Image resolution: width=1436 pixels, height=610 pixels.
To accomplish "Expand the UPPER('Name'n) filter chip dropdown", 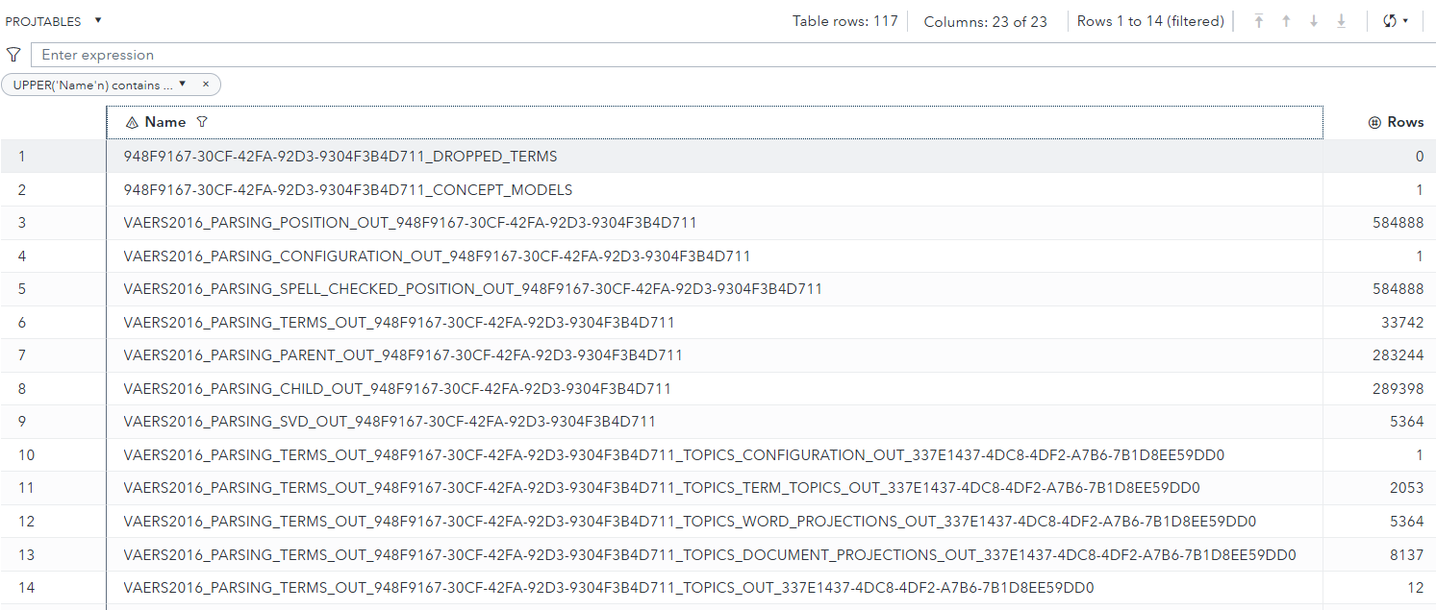I will (182, 85).
